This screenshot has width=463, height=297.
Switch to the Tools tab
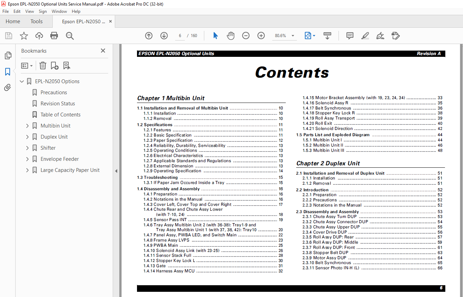[x=36, y=21]
